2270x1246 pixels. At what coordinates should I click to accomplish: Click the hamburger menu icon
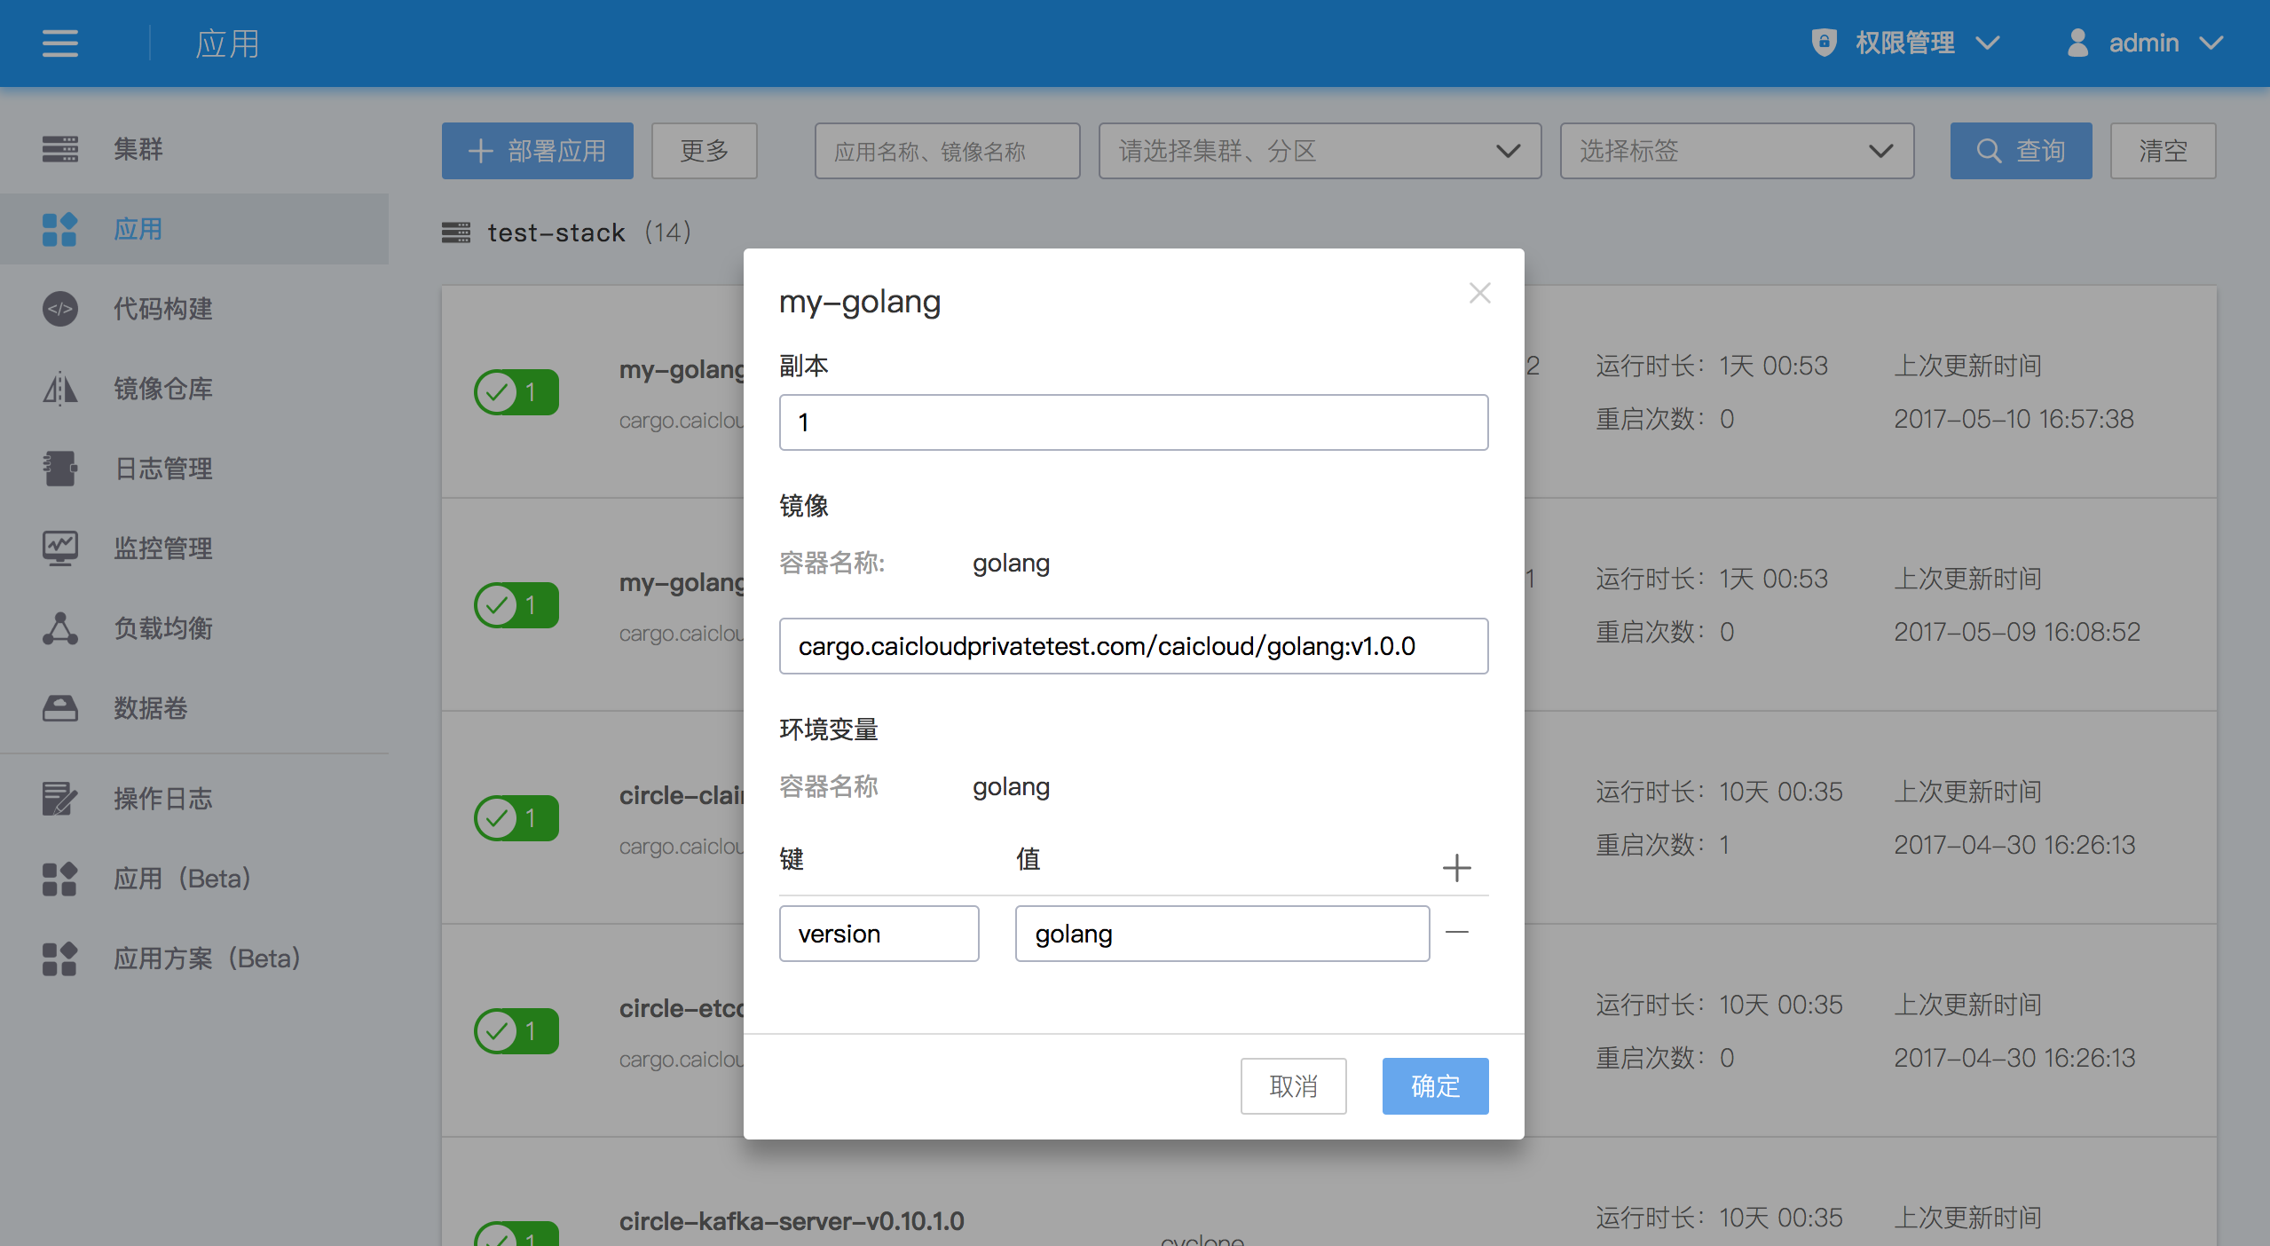click(x=59, y=43)
